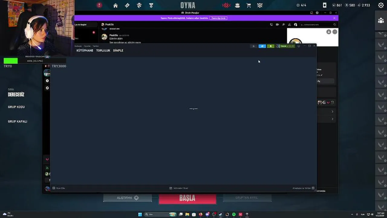Image resolution: width=387 pixels, height=218 pixels.
Task: Click the red alert exclamation icon
Action: [x=99, y=5]
